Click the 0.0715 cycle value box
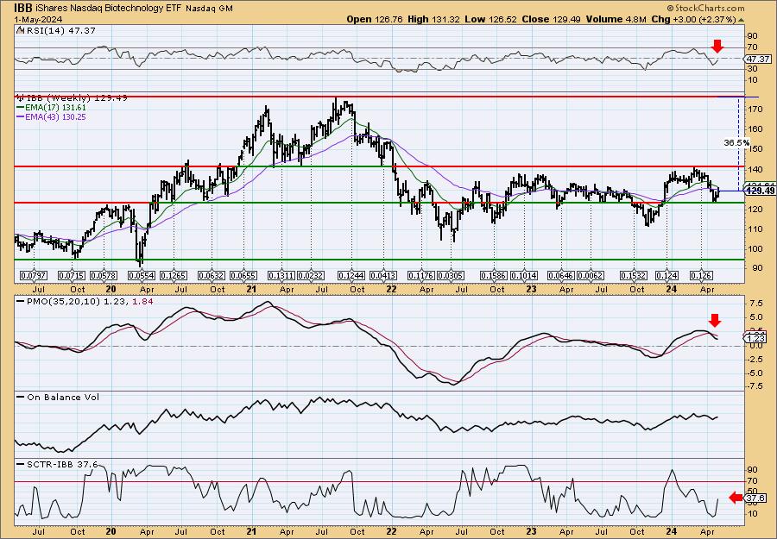Screen dimensions: 777x539 tap(71, 275)
